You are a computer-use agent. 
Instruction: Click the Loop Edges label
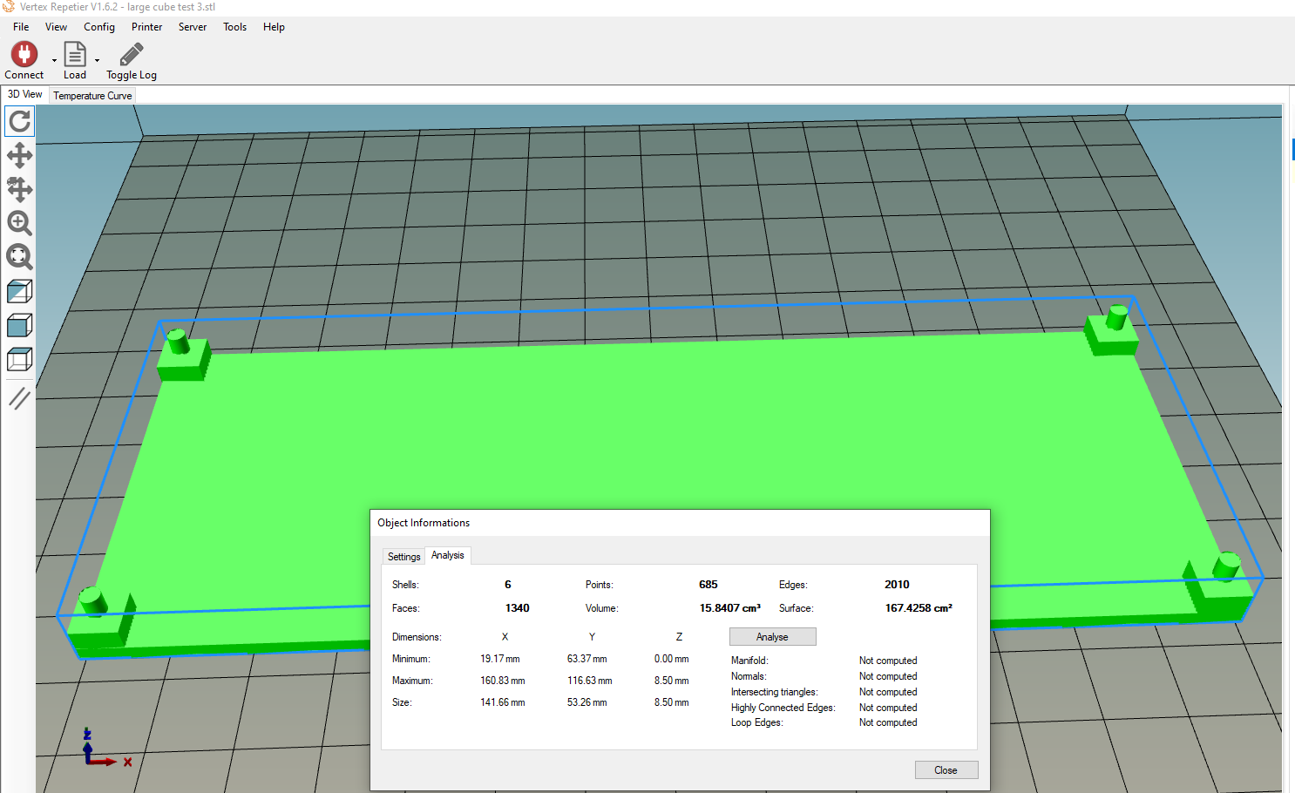756,722
